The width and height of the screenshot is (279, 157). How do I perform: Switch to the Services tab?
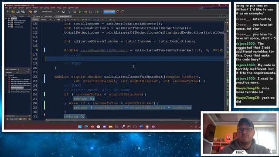pyautogui.click(x=21, y=16)
